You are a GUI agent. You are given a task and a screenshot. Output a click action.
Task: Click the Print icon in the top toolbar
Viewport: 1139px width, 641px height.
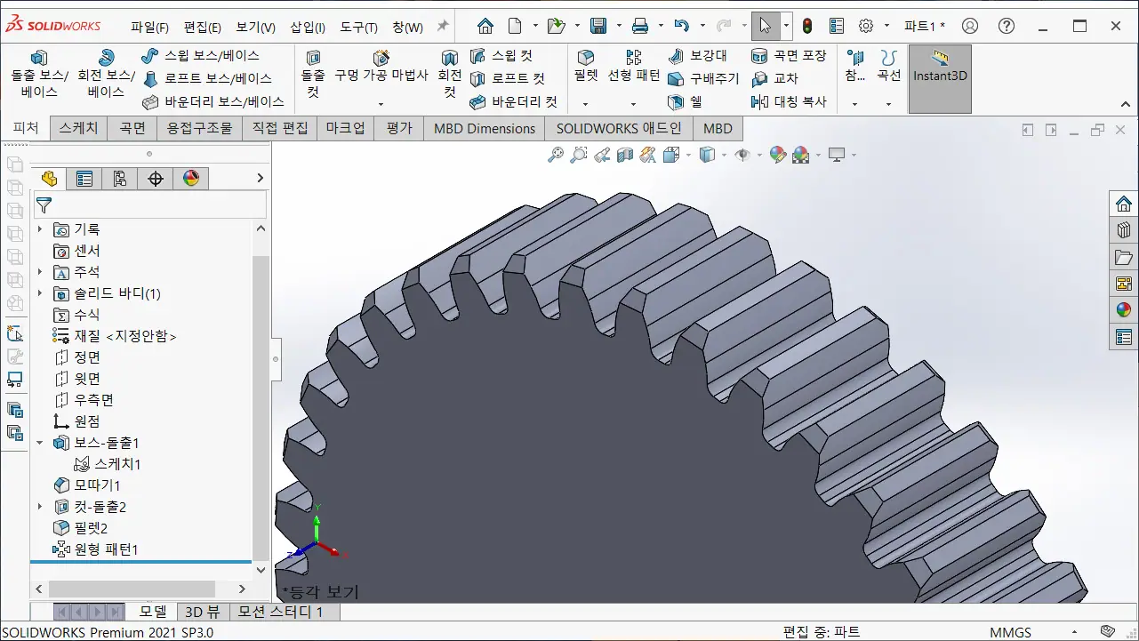[x=640, y=26]
